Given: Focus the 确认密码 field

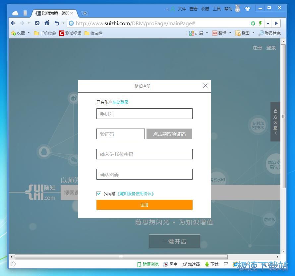Looking at the screenshot, I should pos(145,174).
